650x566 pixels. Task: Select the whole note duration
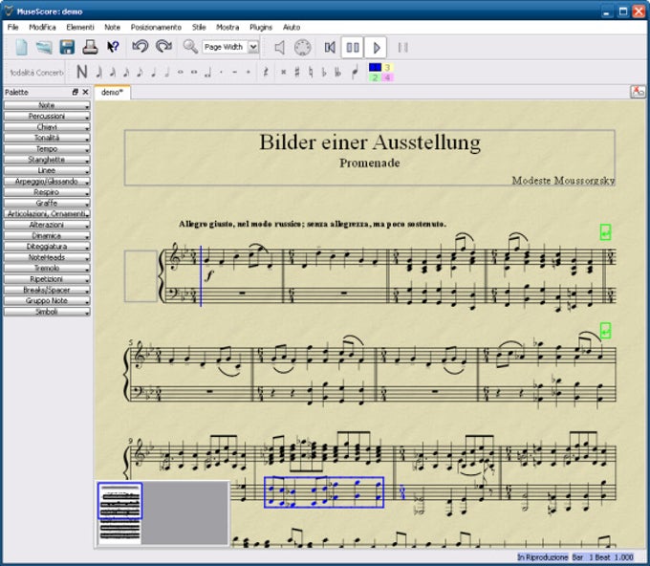(181, 72)
